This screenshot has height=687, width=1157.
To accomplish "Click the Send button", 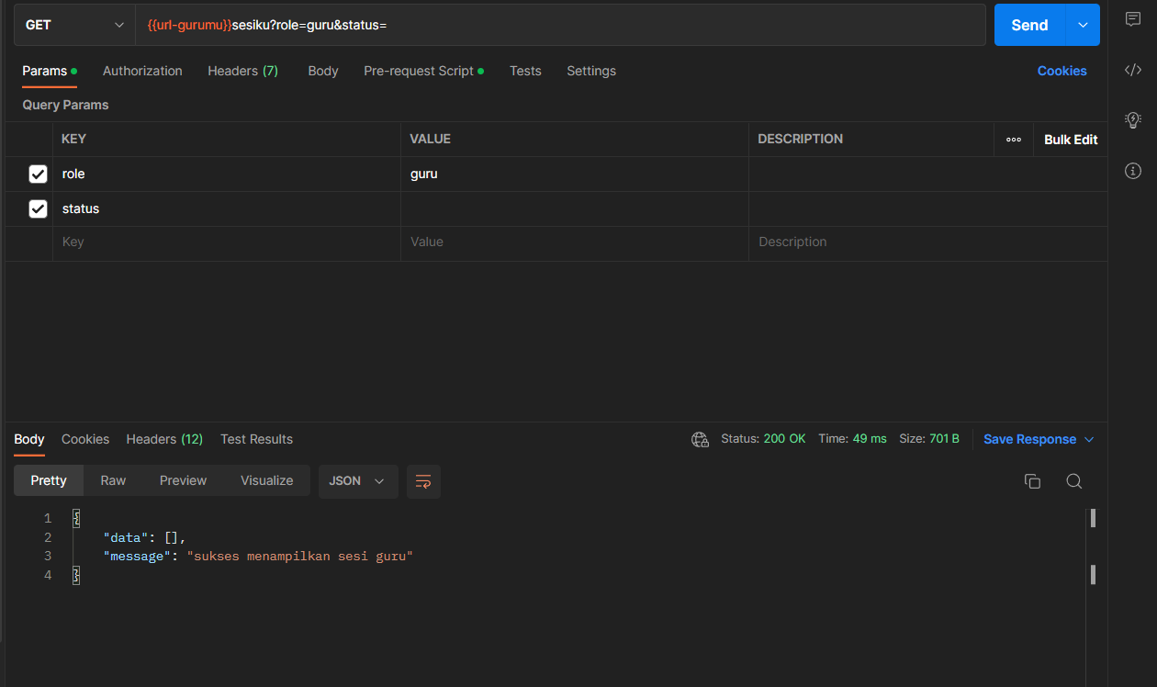I will point(1029,25).
